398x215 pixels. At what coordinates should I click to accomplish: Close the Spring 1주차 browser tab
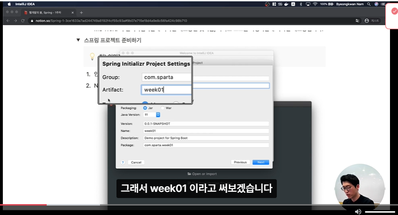73,12
